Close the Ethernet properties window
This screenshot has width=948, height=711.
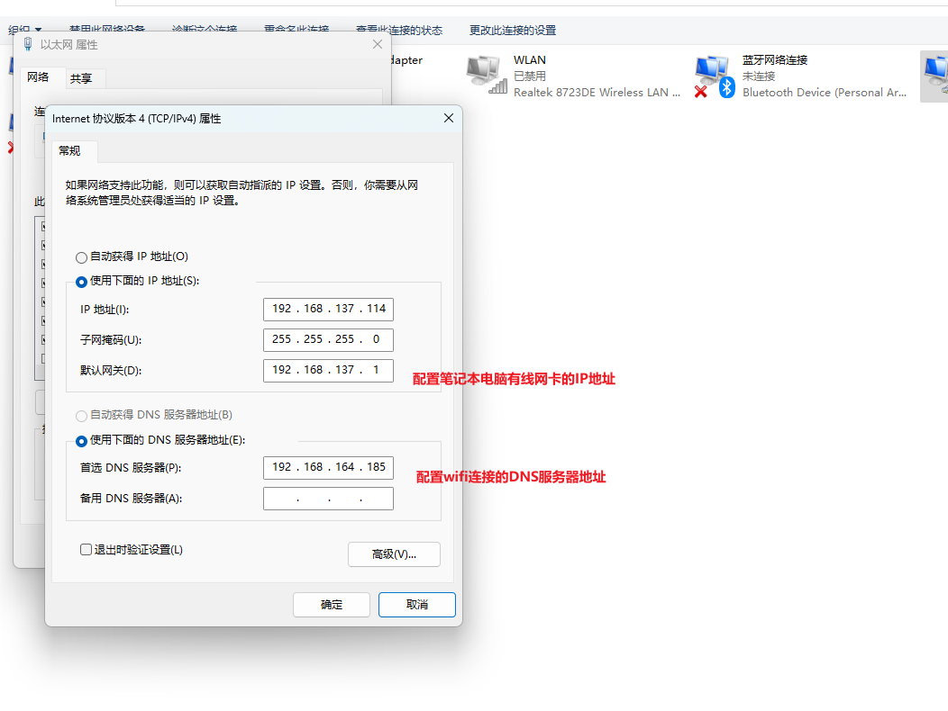(x=378, y=44)
